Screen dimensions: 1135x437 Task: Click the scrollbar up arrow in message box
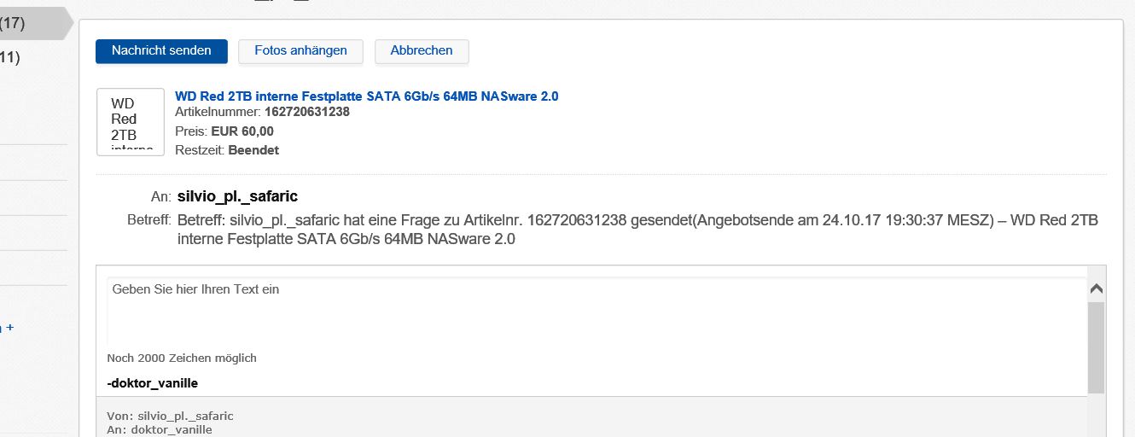1097,289
